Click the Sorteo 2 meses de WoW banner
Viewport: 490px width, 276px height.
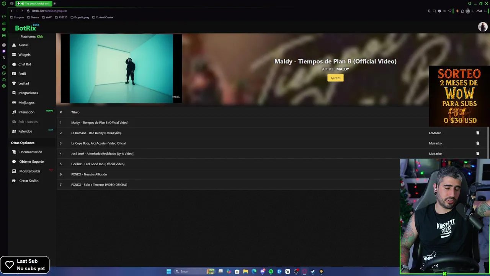(x=459, y=96)
